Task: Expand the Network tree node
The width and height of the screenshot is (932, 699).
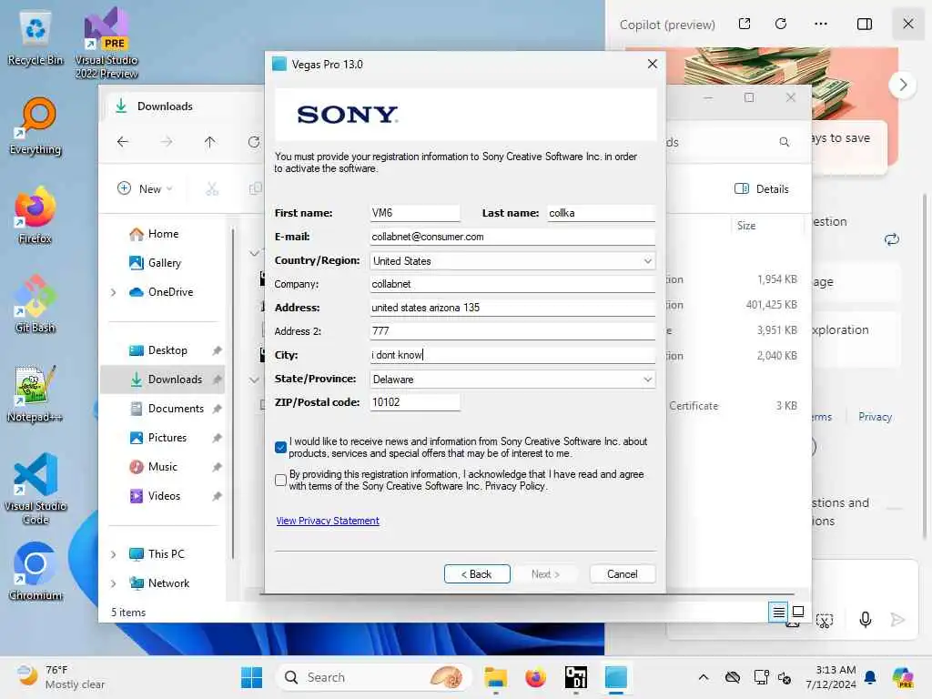Action: point(114,583)
